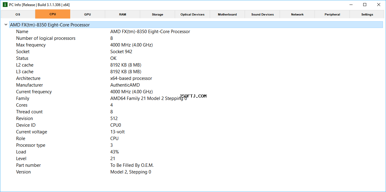Click the PC Info app icon in title bar

click(5, 5)
